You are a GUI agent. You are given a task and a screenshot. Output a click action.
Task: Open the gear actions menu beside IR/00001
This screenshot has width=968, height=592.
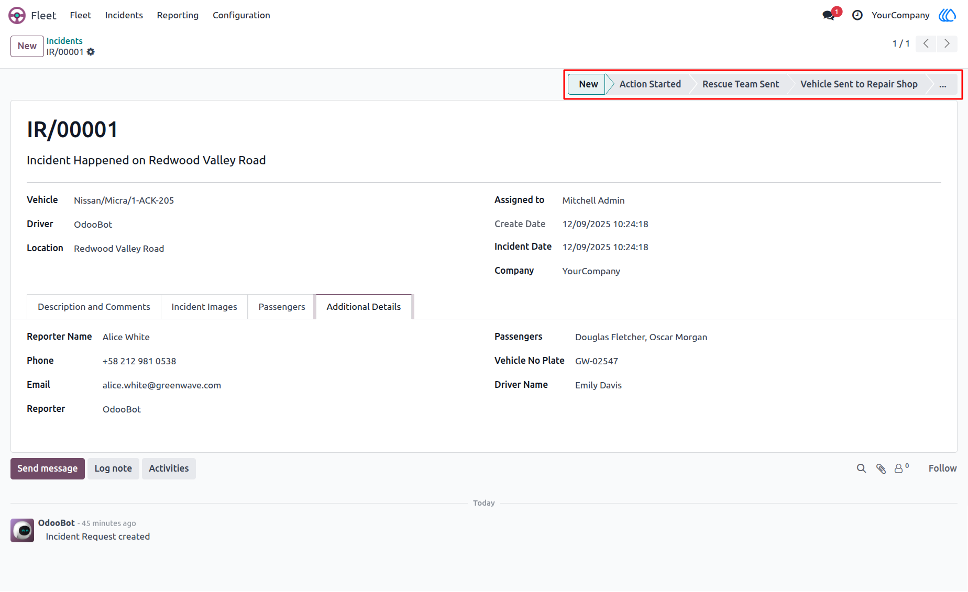coord(91,52)
